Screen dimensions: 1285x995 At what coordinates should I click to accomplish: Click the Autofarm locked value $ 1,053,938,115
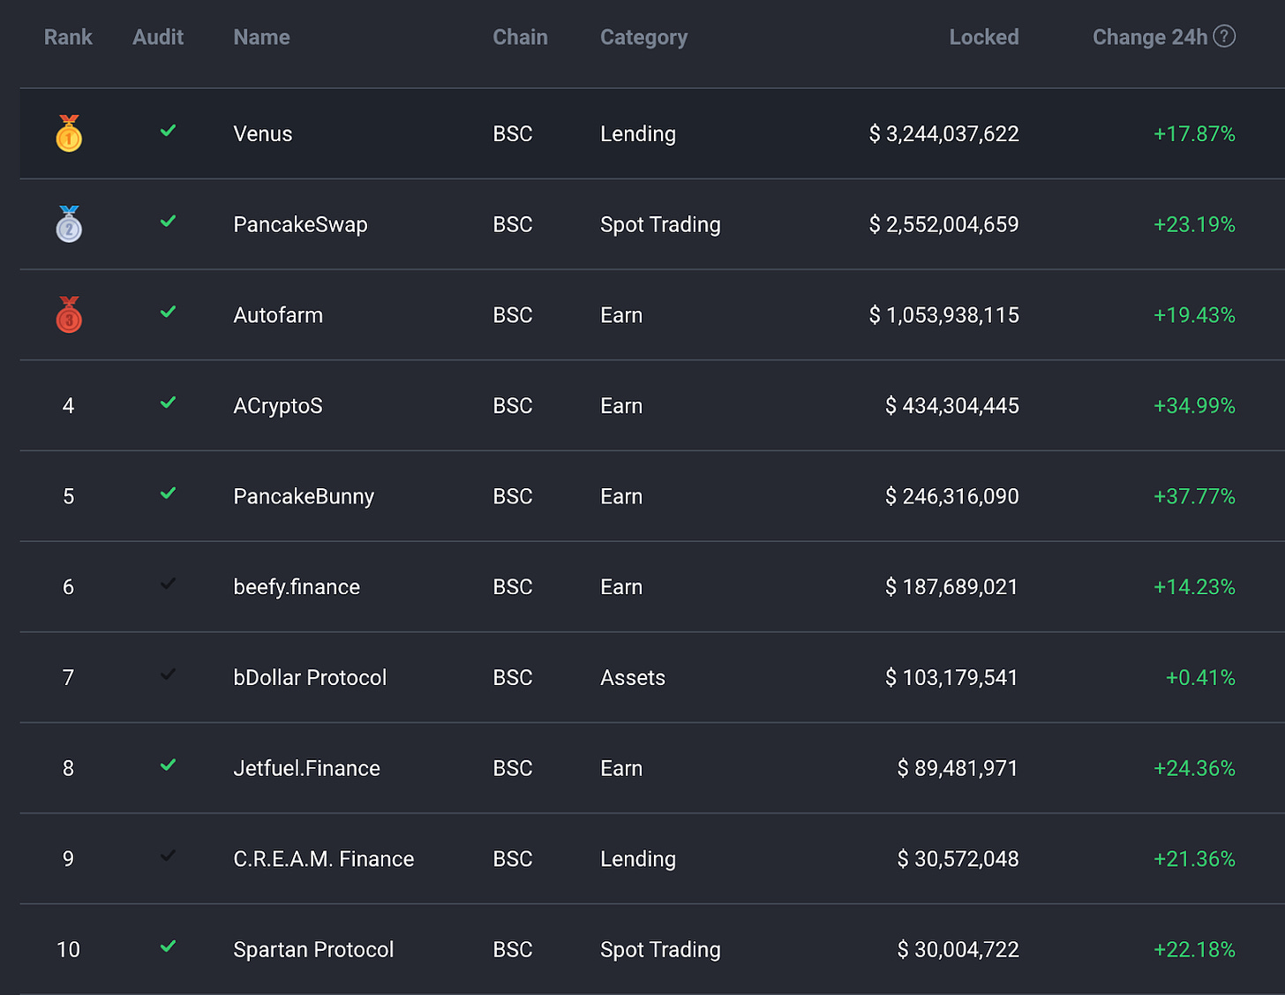coord(943,315)
